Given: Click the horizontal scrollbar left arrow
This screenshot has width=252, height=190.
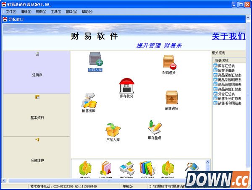Looking at the screenshot, I should coord(4,181).
